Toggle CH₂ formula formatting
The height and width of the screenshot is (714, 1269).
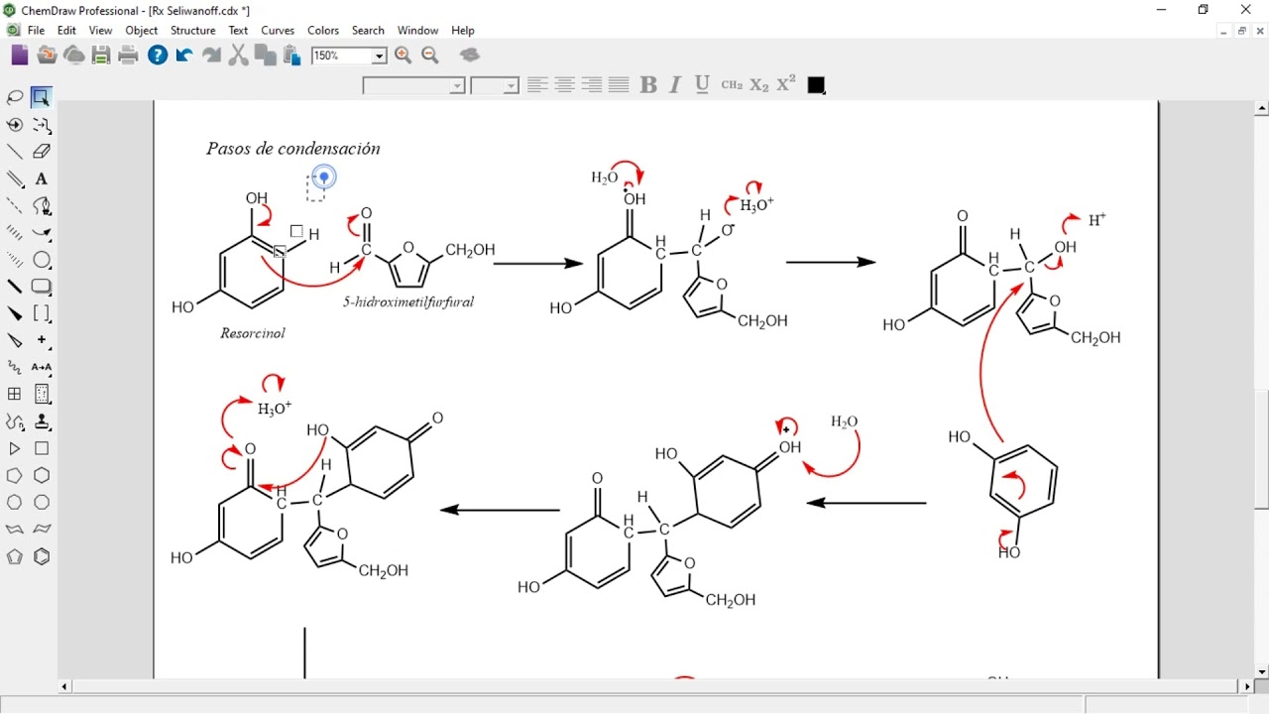click(x=732, y=85)
